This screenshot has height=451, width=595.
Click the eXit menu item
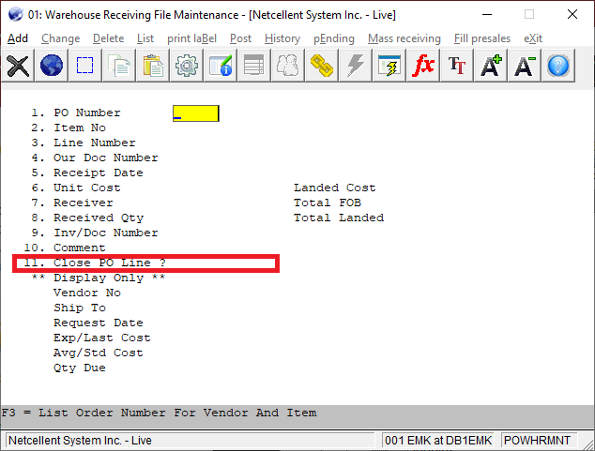pos(533,38)
